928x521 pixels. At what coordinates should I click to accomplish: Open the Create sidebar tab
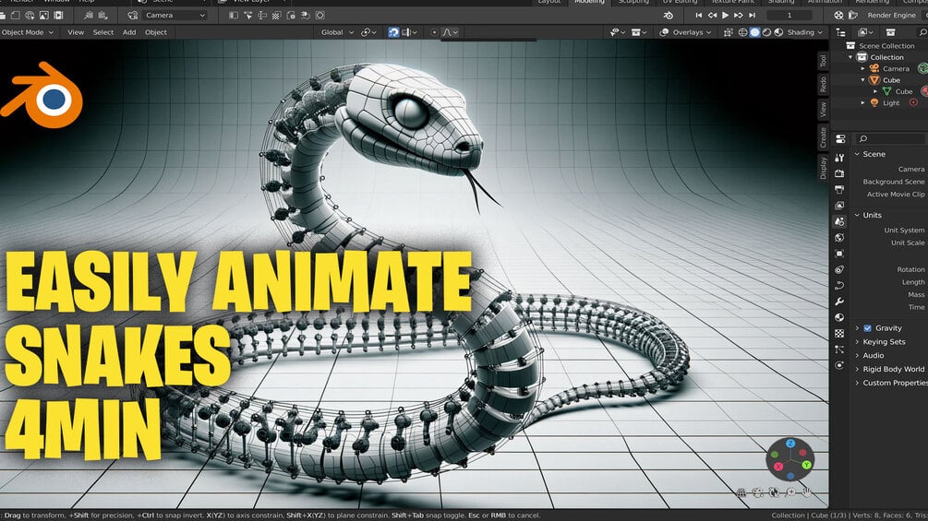pos(823,137)
